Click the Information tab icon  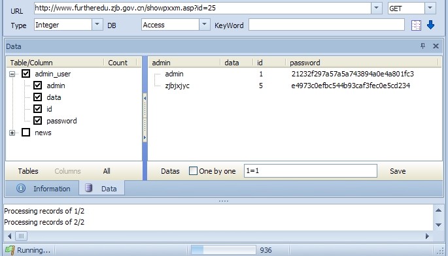coord(21,188)
